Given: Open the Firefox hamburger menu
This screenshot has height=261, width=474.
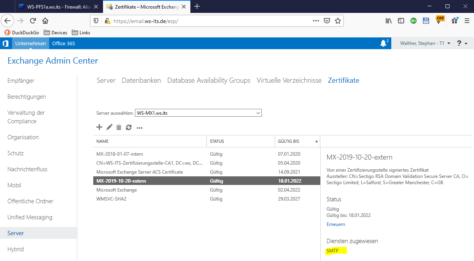Looking at the screenshot, I should click(x=467, y=21).
